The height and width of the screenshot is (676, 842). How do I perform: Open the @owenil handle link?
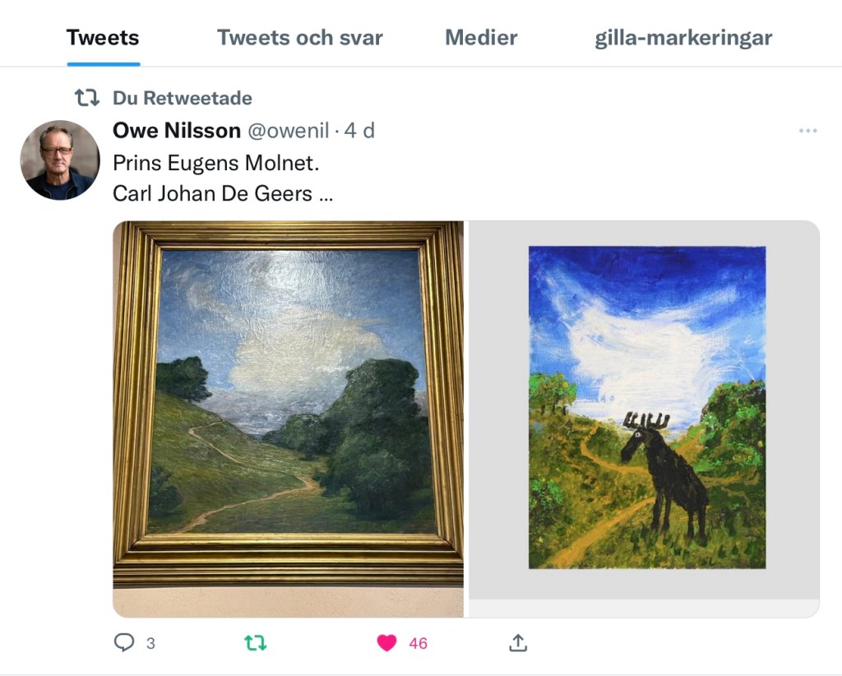289,131
